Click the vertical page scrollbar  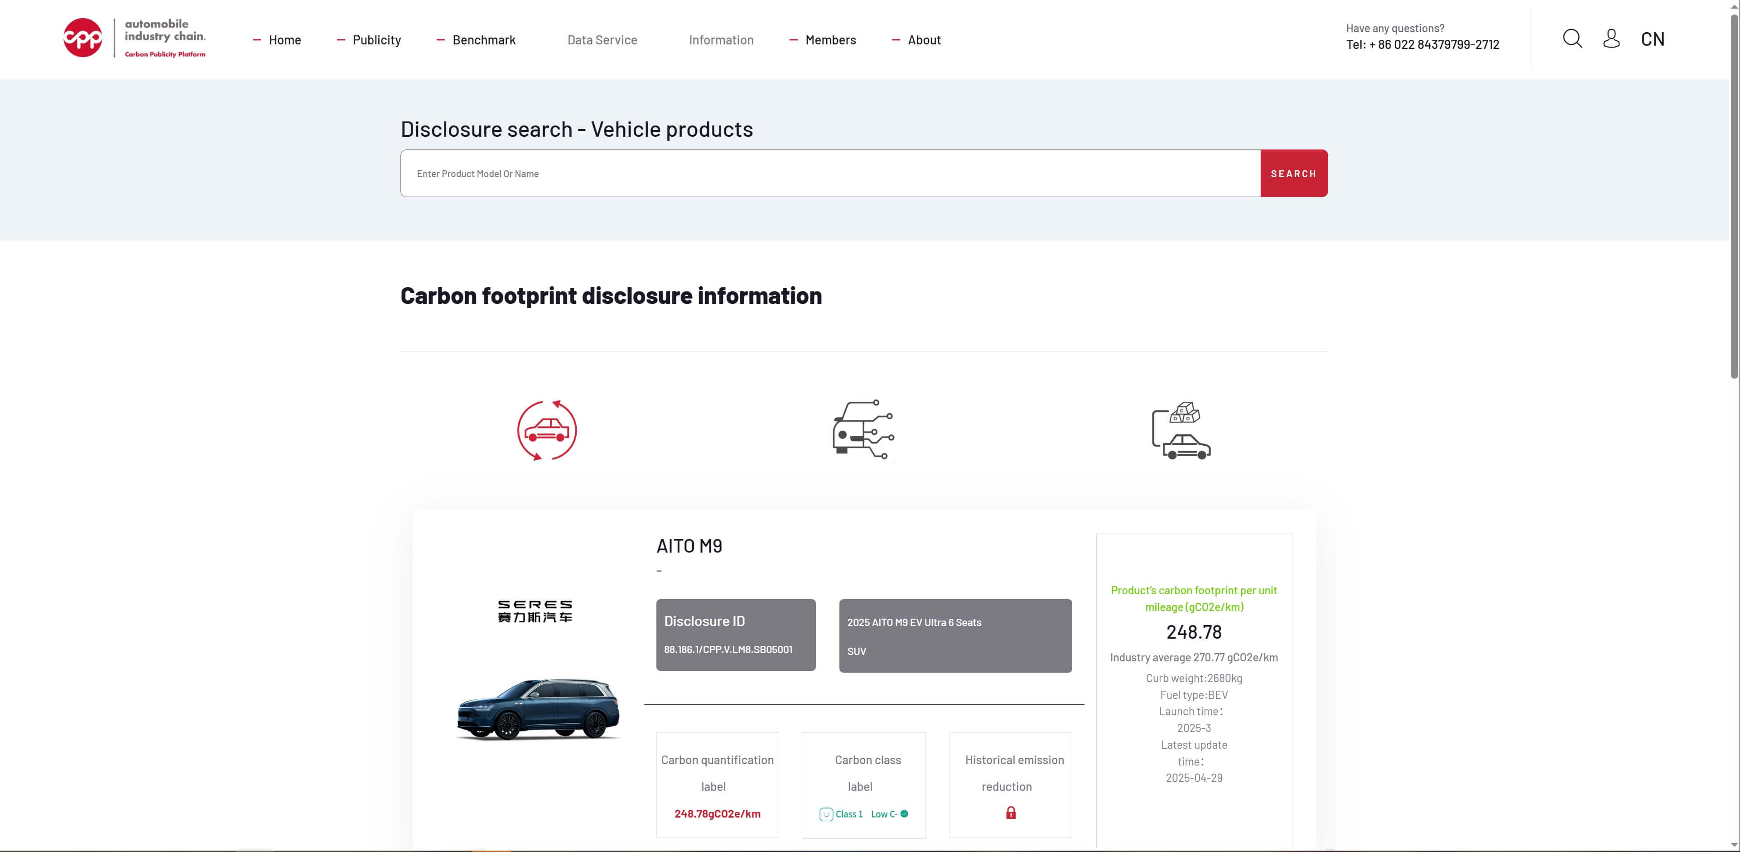1734,196
